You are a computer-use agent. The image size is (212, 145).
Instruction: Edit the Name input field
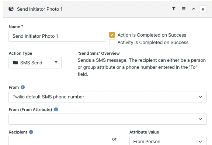tap(57, 36)
